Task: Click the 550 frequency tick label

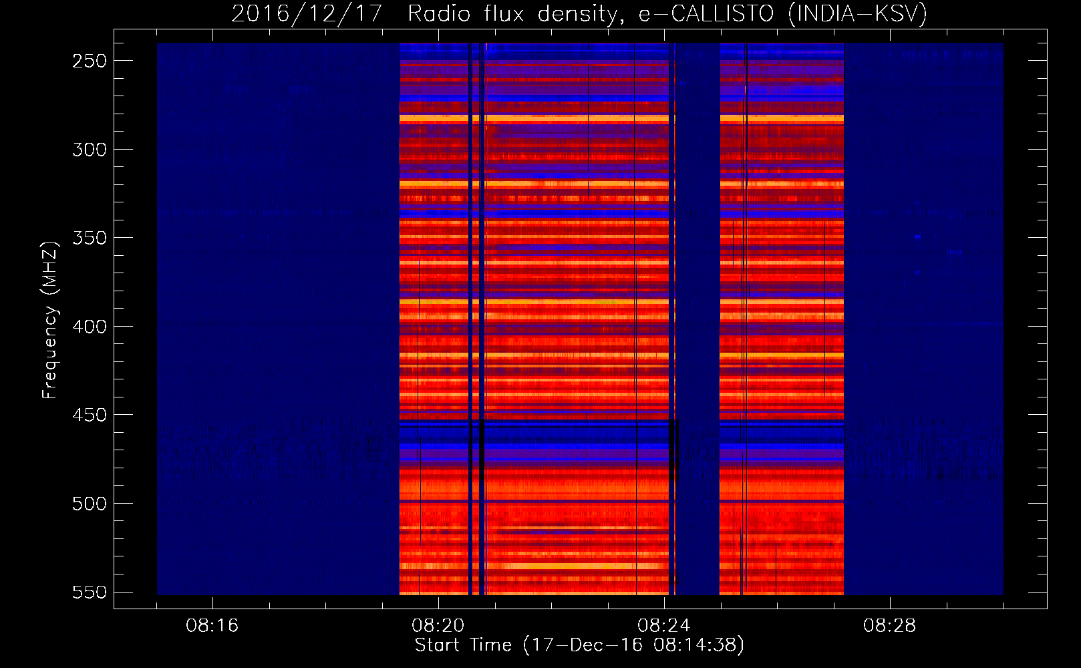Action: 90,592
